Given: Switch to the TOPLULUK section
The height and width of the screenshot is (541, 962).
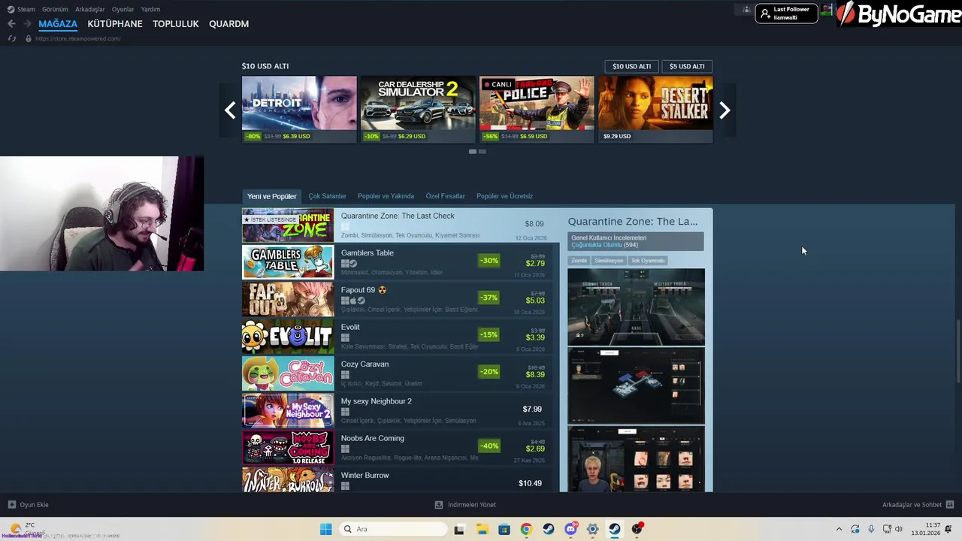Looking at the screenshot, I should coord(176,24).
